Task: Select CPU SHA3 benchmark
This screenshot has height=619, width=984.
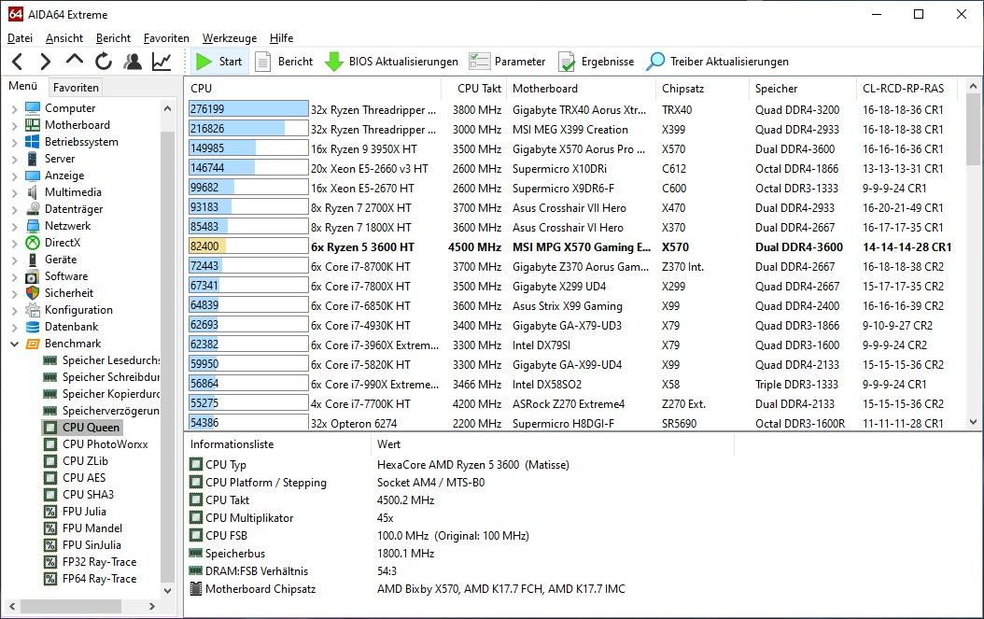Action: click(78, 495)
